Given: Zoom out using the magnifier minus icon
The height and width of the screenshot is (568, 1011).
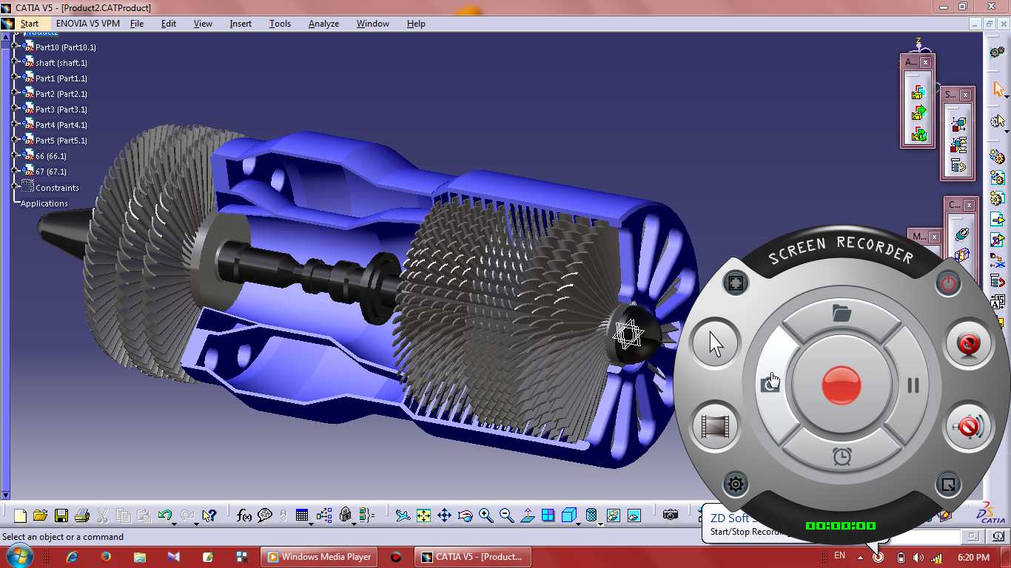Looking at the screenshot, I should point(506,515).
